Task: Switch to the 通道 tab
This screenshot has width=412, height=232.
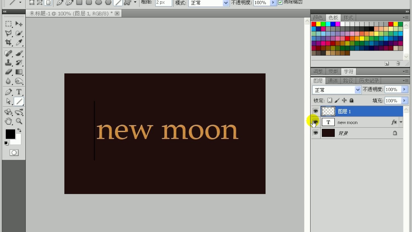Action: (x=333, y=81)
